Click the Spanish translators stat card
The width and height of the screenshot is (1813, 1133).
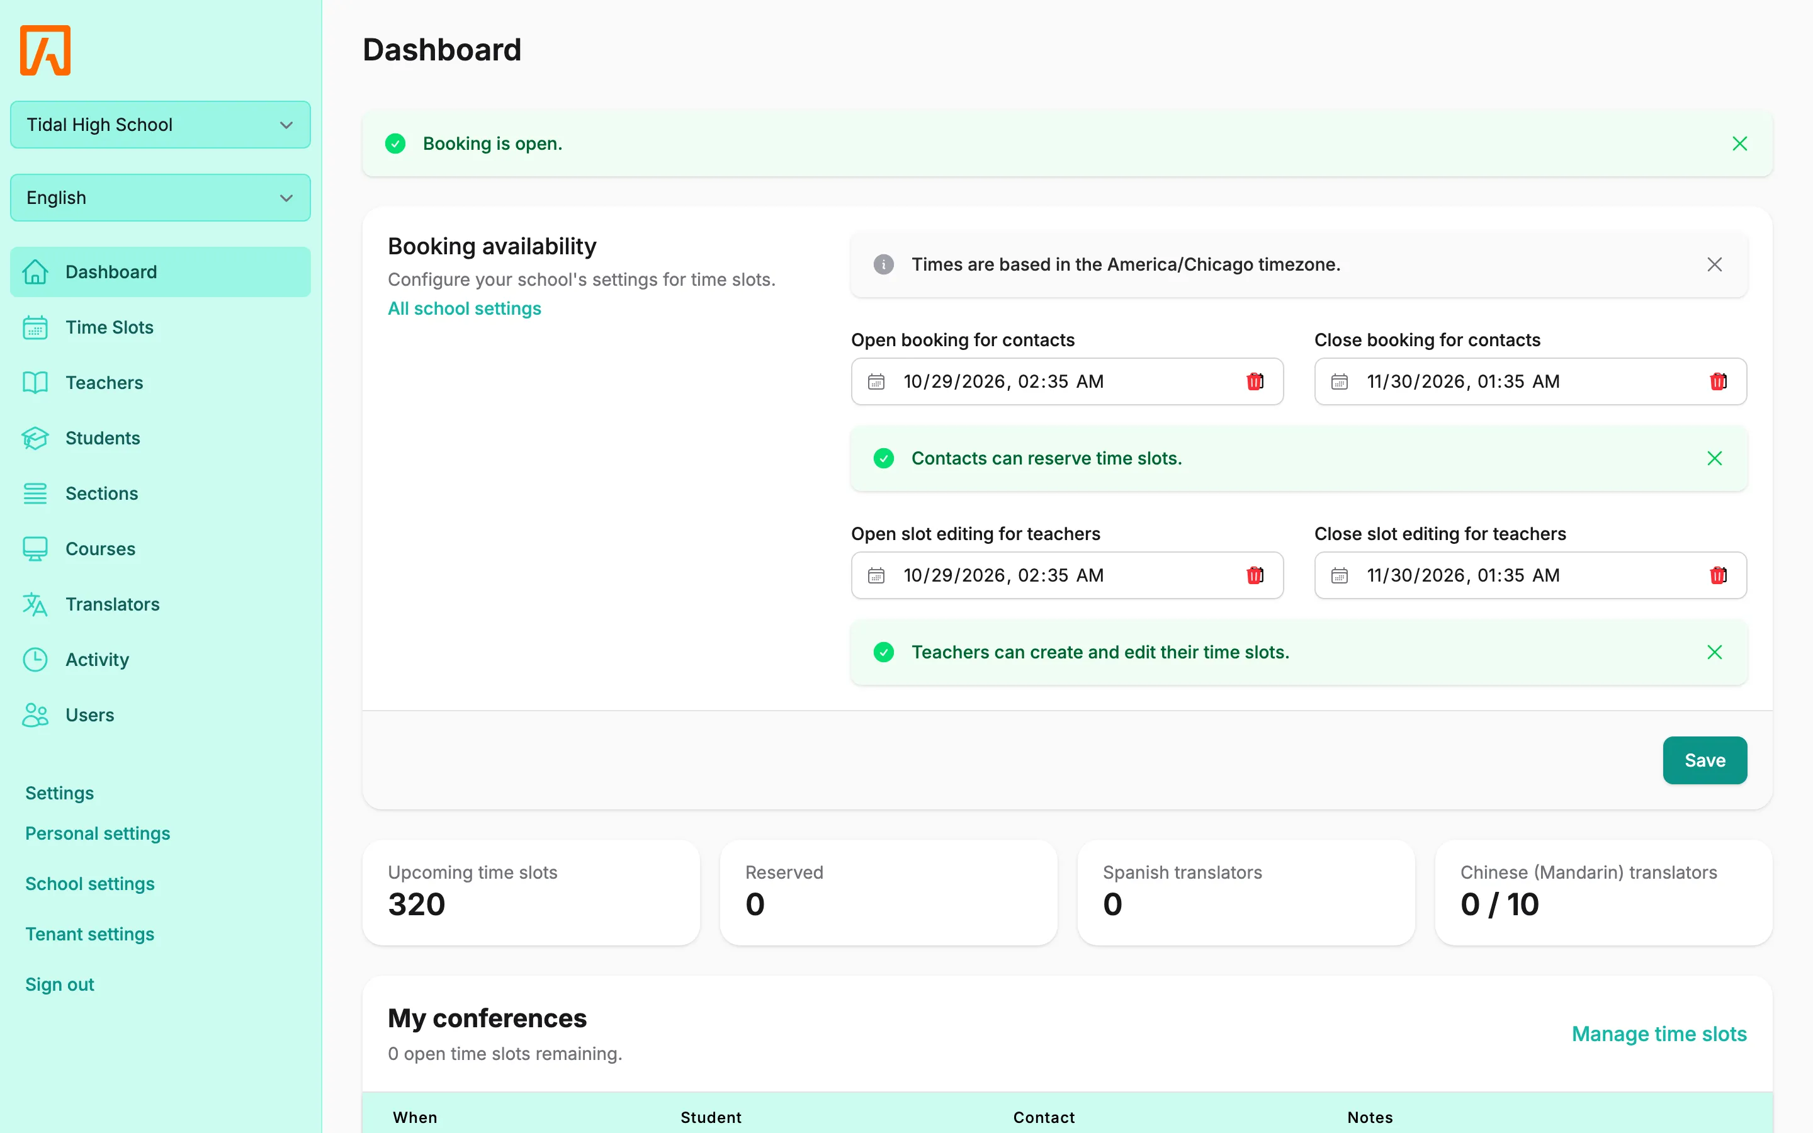coord(1246,893)
